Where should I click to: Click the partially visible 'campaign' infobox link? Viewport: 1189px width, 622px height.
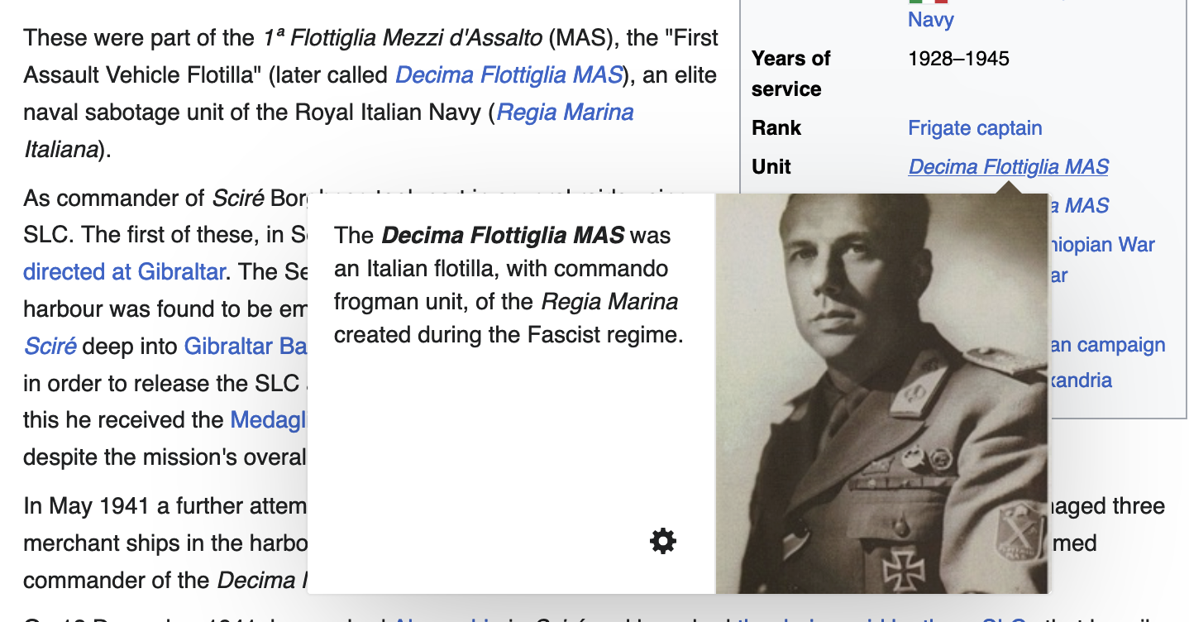click(1107, 345)
